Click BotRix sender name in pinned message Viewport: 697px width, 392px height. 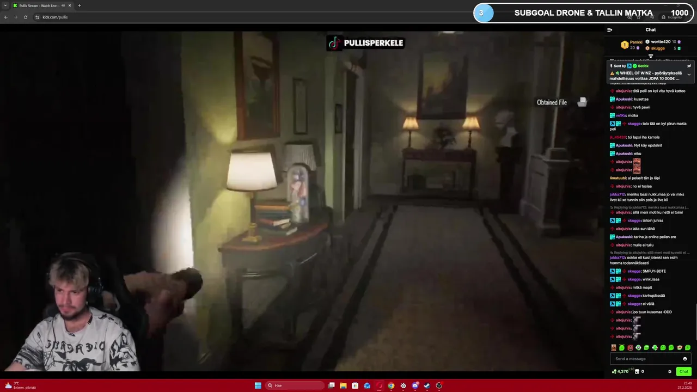pyautogui.click(x=643, y=66)
